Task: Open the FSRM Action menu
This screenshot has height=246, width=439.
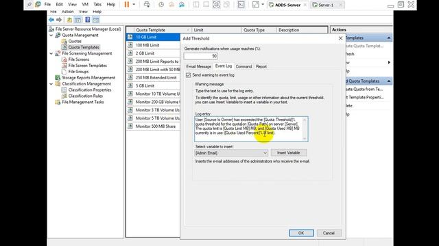Action: (x=67, y=12)
